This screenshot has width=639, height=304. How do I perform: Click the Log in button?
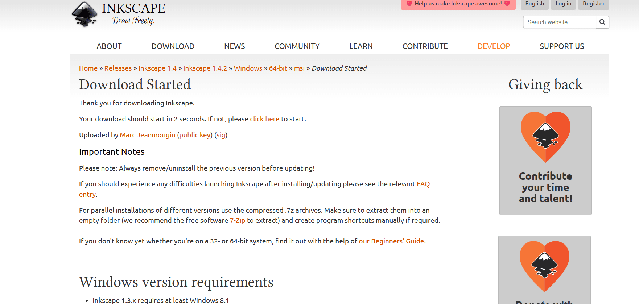pyautogui.click(x=563, y=4)
